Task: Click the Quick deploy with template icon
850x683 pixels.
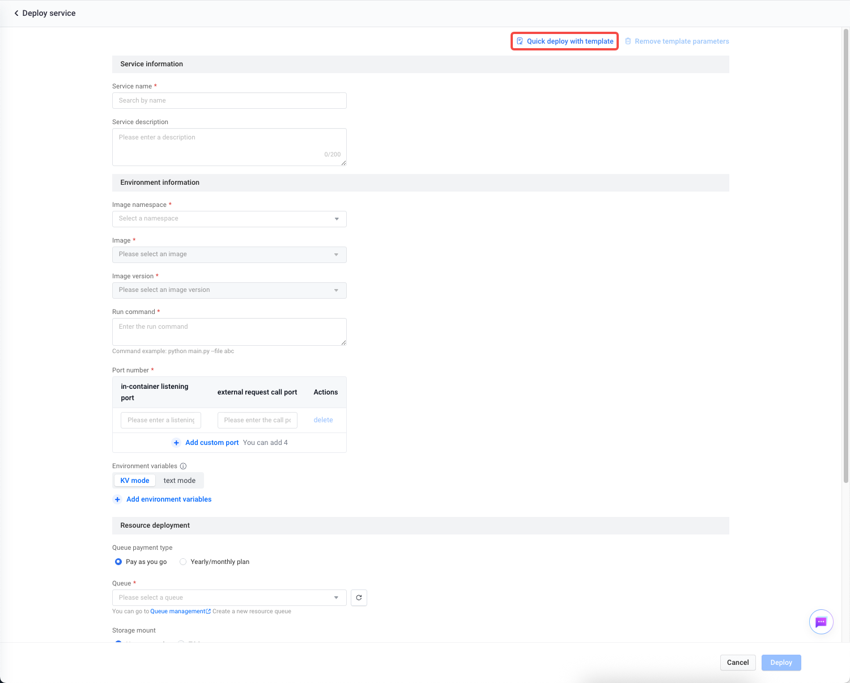Action: pyautogui.click(x=520, y=41)
